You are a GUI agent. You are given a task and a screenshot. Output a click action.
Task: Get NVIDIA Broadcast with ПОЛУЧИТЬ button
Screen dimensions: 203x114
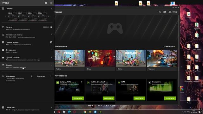point(108,98)
